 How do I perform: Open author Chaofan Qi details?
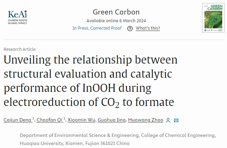coord(50,120)
